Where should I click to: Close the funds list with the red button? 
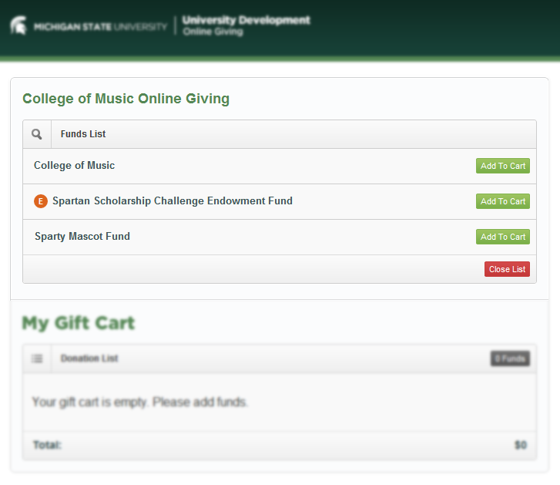[507, 269]
